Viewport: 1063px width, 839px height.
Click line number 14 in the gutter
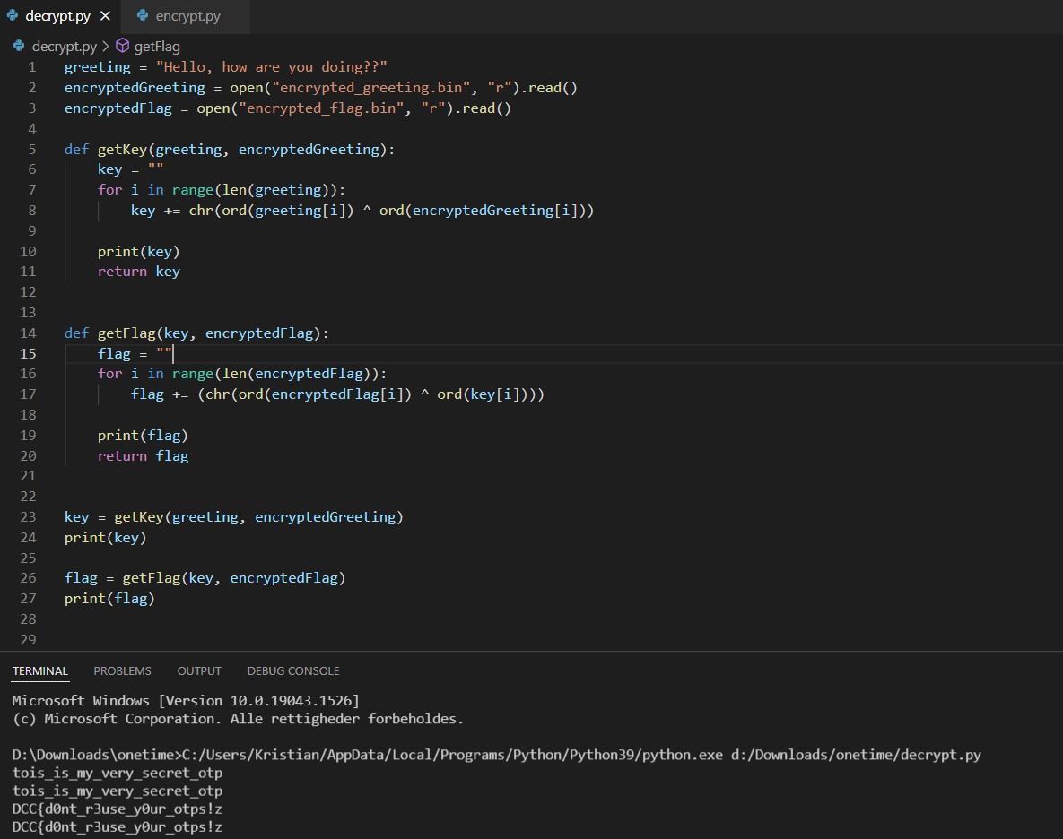(28, 333)
